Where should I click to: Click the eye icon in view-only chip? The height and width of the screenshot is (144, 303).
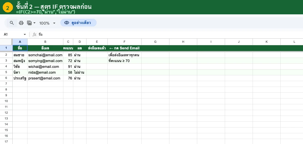click(x=66, y=23)
